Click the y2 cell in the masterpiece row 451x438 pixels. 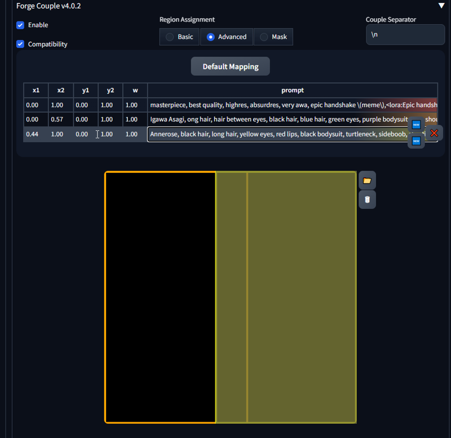tap(110, 105)
